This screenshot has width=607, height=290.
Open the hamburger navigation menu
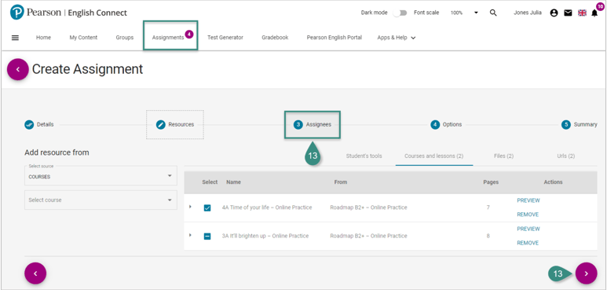(x=15, y=38)
